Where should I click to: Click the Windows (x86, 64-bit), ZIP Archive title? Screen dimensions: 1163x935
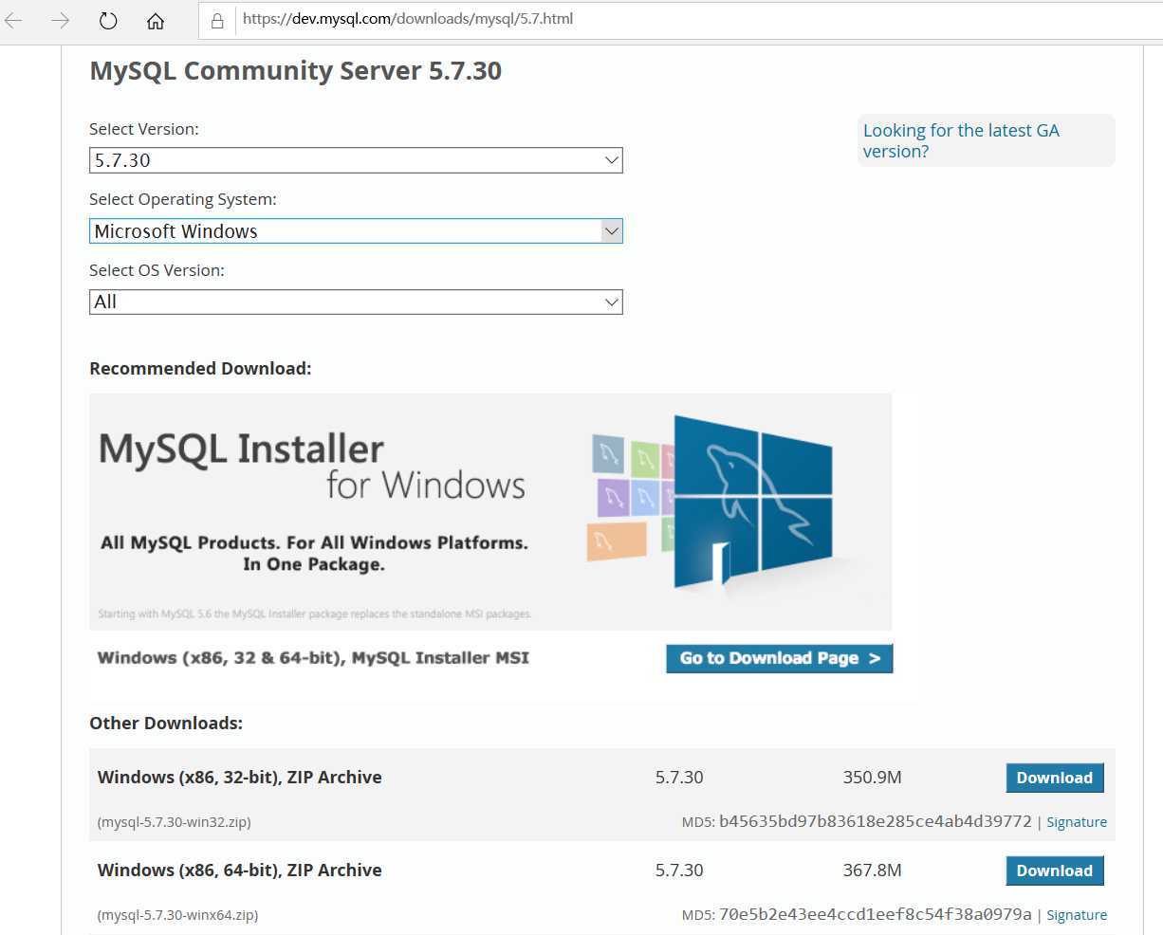pos(239,871)
